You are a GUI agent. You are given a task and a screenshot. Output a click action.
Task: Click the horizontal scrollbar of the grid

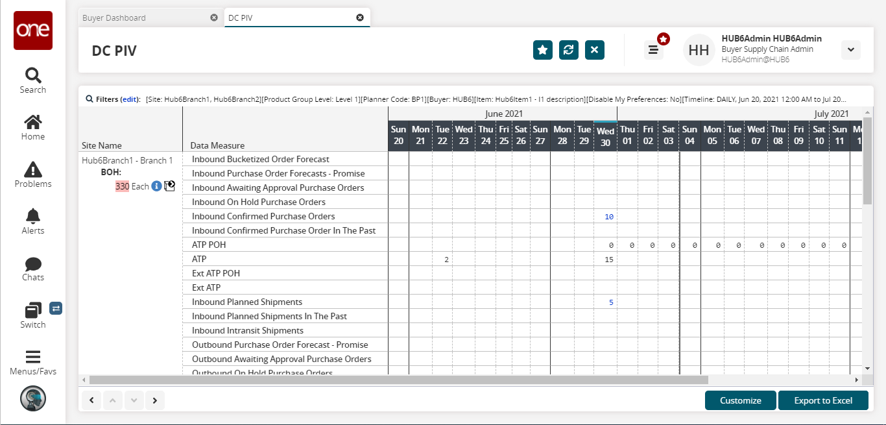pyautogui.click(x=398, y=380)
